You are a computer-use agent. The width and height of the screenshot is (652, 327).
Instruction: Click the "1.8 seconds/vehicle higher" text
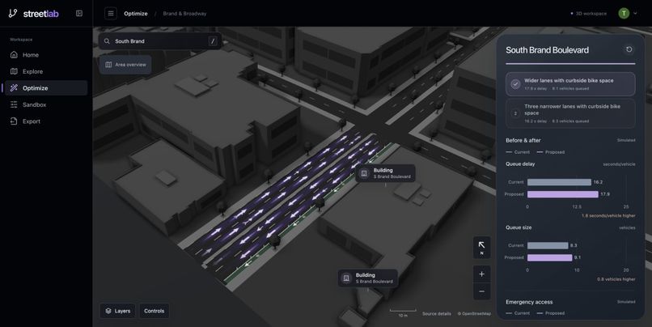click(608, 215)
